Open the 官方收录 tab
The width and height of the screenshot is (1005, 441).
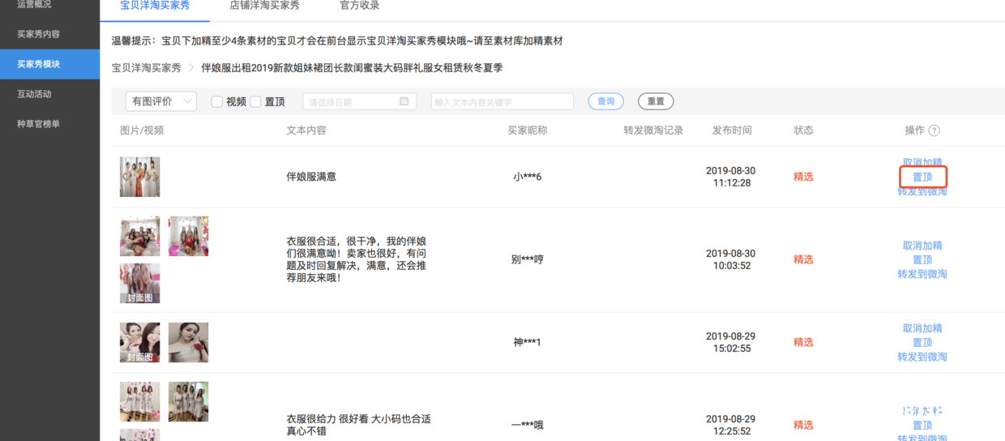[359, 6]
